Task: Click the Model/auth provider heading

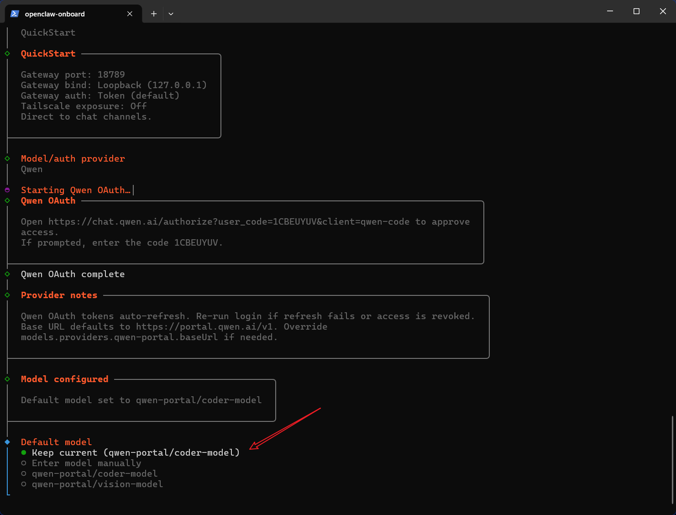Action: pos(73,158)
